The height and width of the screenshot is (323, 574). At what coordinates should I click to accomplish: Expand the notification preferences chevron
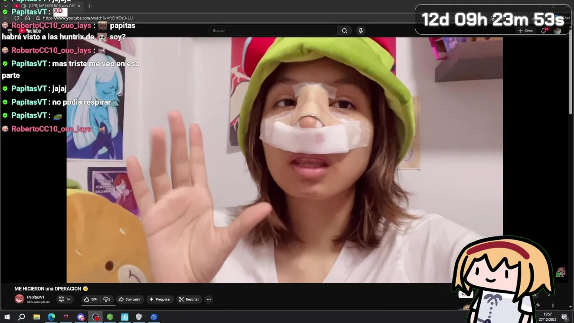(x=69, y=299)
